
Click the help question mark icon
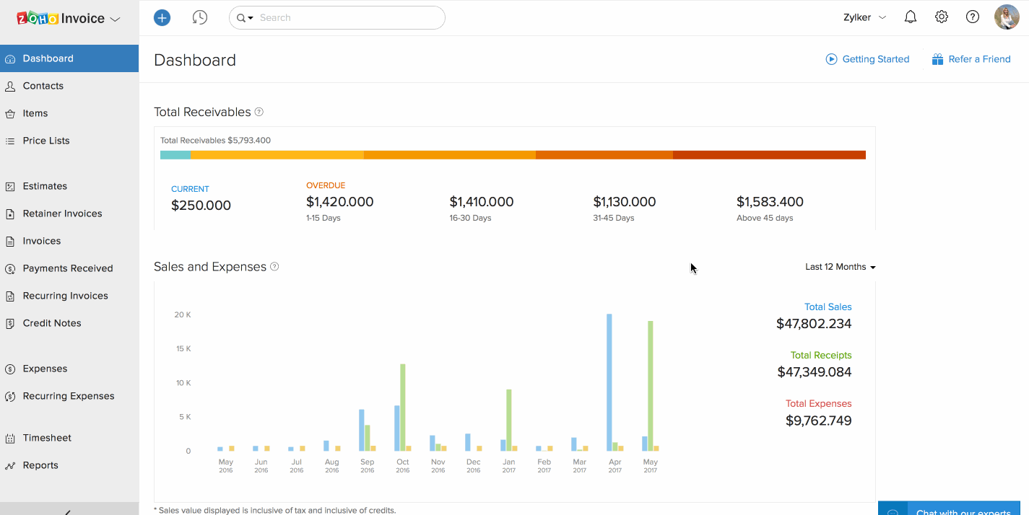click(973, 17)
